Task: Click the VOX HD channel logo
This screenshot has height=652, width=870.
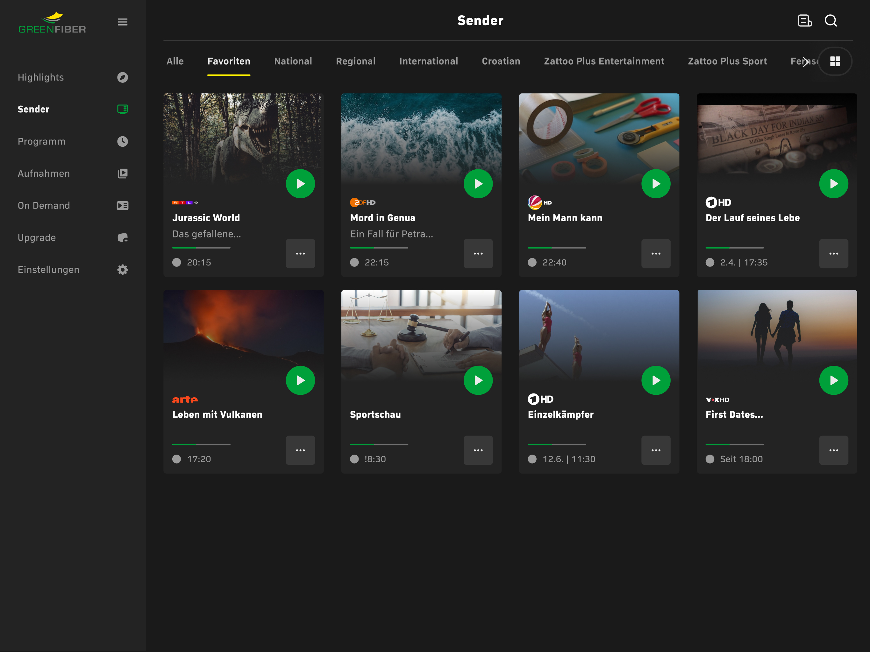Action: [x=717, y=400]
